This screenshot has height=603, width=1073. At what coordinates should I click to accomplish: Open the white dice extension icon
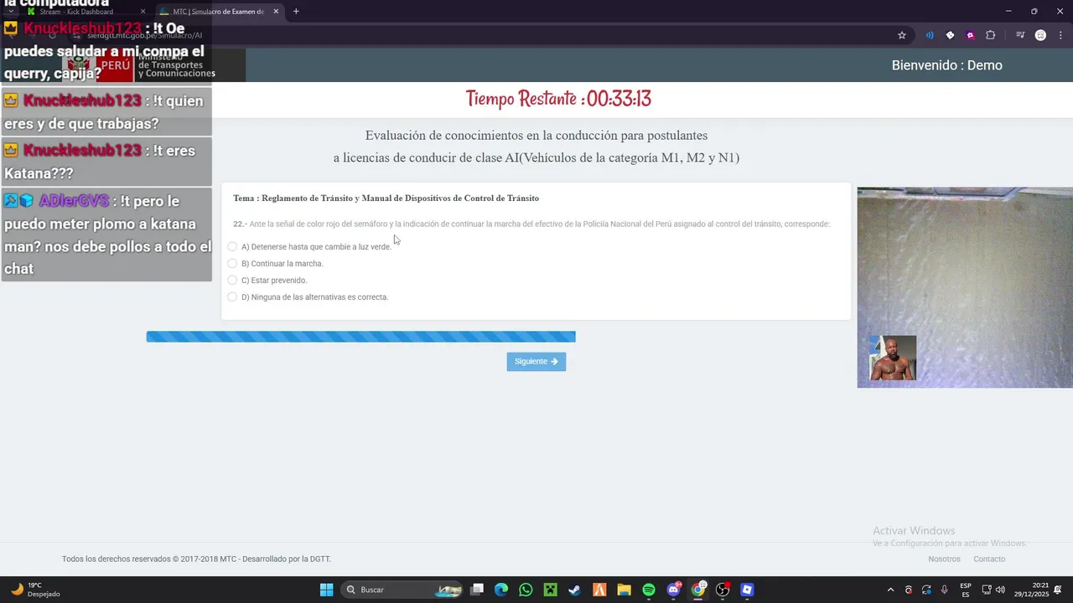950,35
